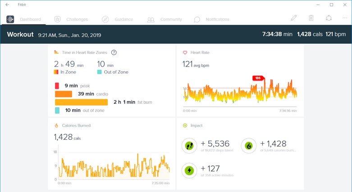Select the yellow fat burn zone bar
Image resolution: width=352 pixels, height=192 pixels.
point(81,102)
